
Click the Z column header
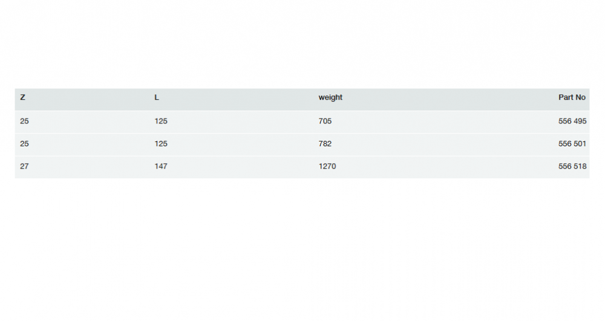click(22, 97)
